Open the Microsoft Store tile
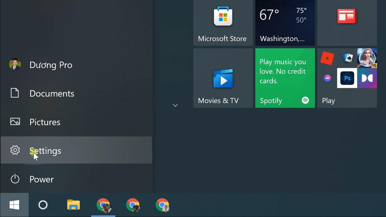Image resolution: width=386 pixels, height=217 pixels. click(x=223, y=23)
